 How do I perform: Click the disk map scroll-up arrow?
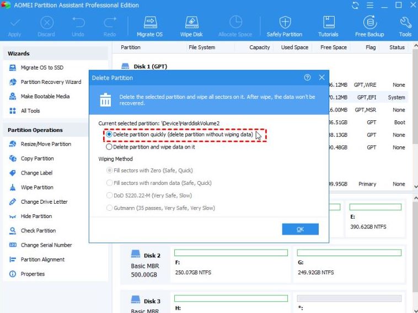tap(415, 198)
